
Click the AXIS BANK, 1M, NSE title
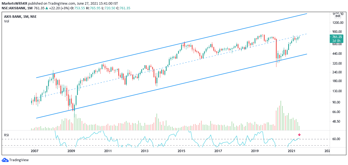click(x=20, y=17)
